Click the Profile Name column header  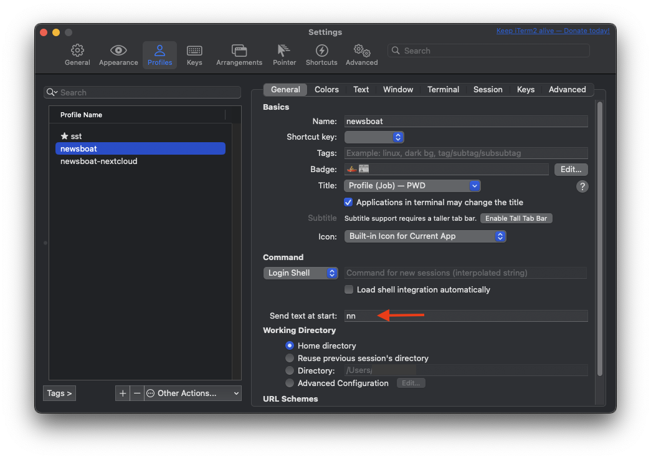coord(137,115)
